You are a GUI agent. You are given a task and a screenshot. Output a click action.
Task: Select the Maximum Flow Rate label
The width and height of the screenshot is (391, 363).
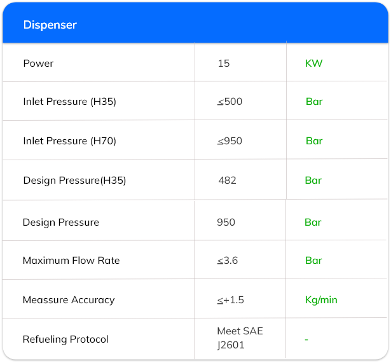click(x=71, y=261)
